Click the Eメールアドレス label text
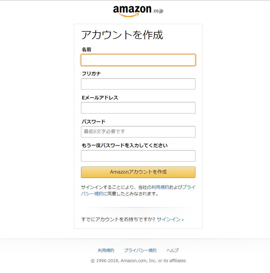 click(x=100, y=98)
